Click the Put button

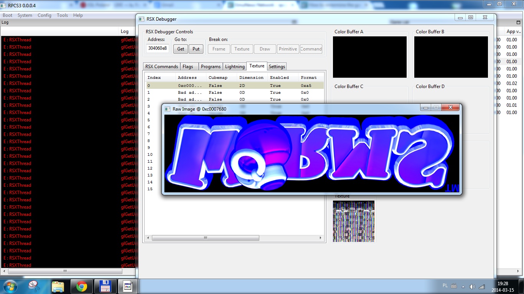tap(196, 49)
